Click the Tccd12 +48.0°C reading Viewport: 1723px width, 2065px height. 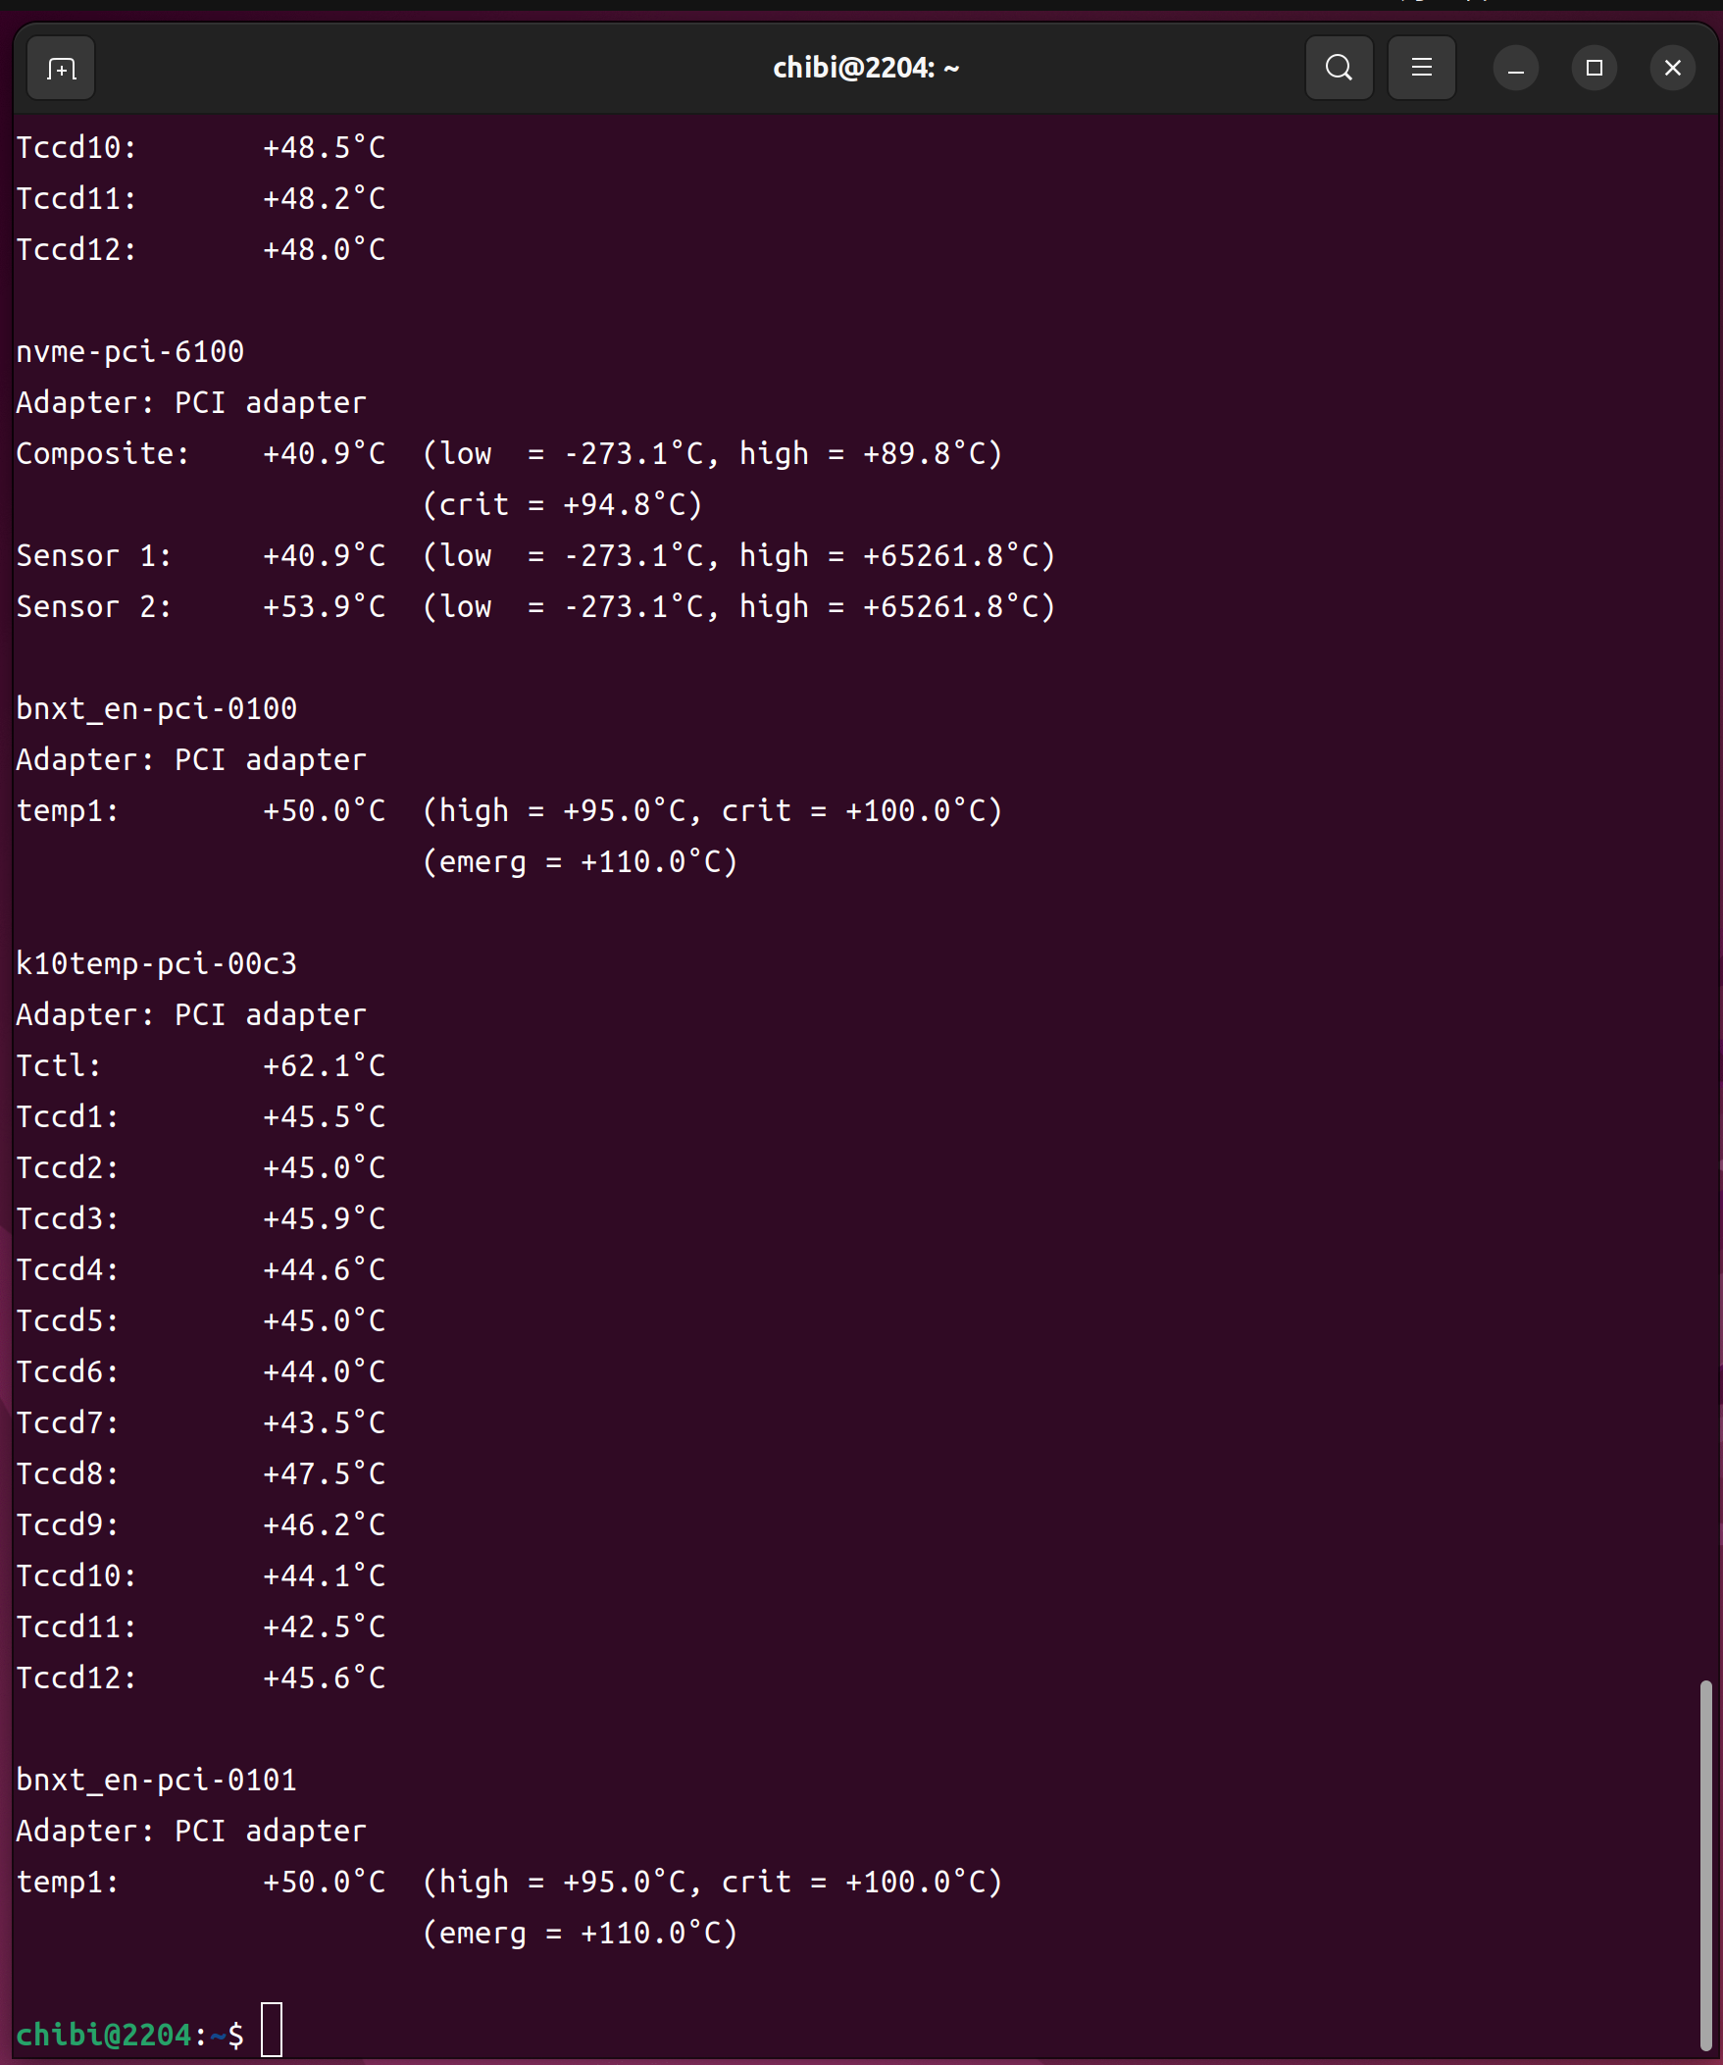[324, 249]
